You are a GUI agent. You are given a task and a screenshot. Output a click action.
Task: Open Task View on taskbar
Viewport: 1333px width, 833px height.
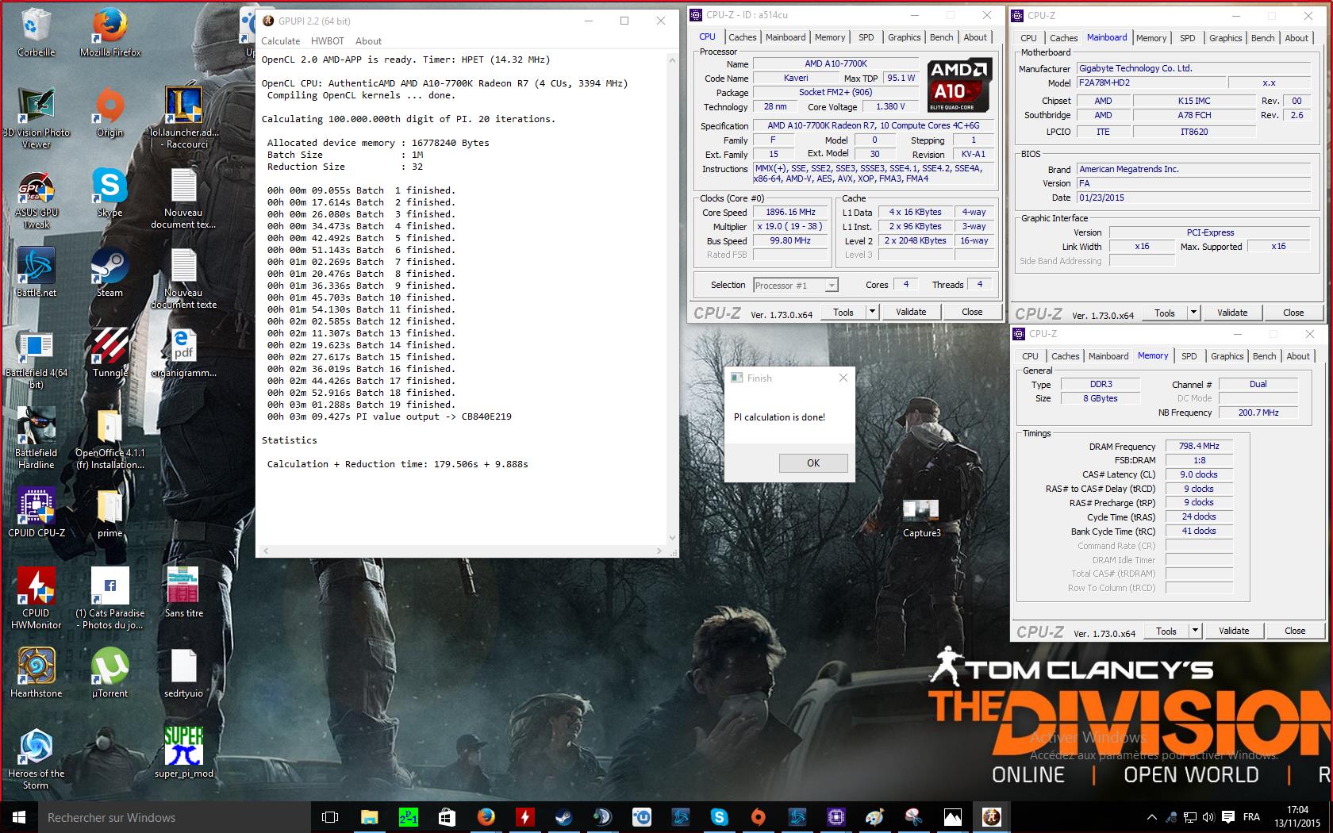click(330, 817)
